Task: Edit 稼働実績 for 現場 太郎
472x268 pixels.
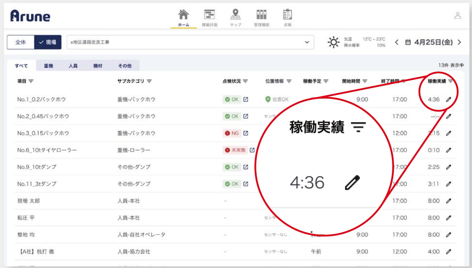Action: pos(448,201)
